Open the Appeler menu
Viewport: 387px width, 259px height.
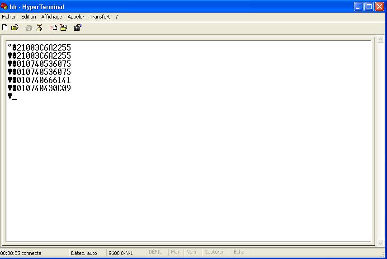click(x=76, y=17)
